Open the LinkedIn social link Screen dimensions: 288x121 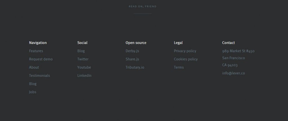[x=84, y=76]
